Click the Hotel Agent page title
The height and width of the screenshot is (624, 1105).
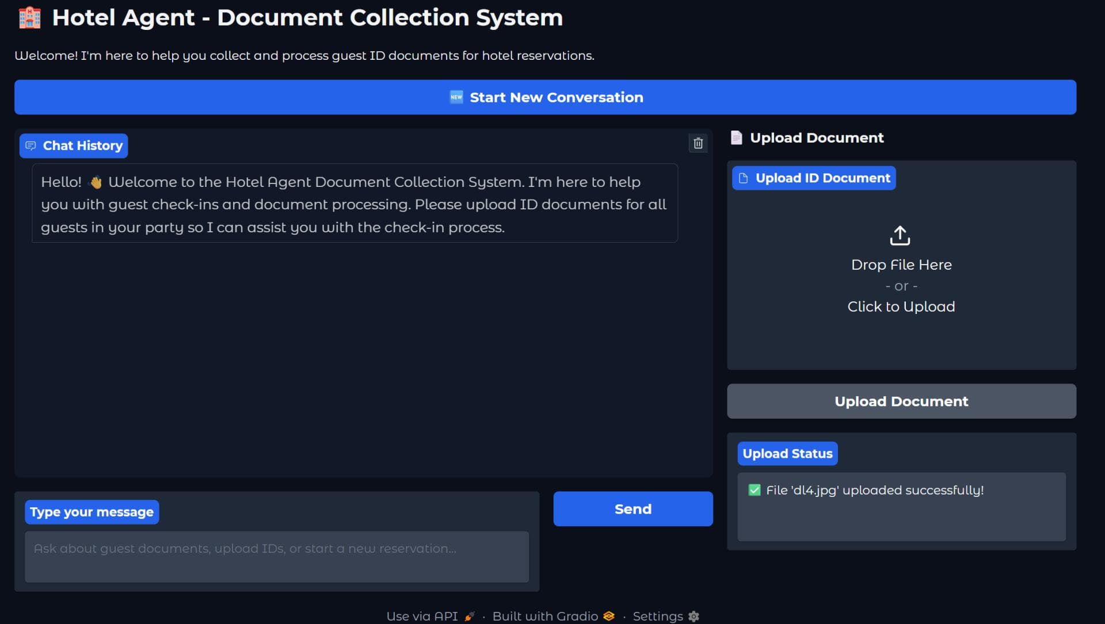[x=307, y=18]
